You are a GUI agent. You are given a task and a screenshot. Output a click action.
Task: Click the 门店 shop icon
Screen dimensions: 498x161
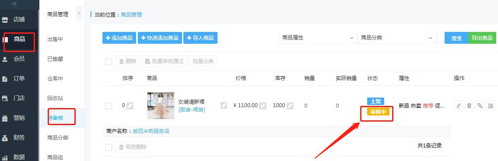tap(5, 99)
